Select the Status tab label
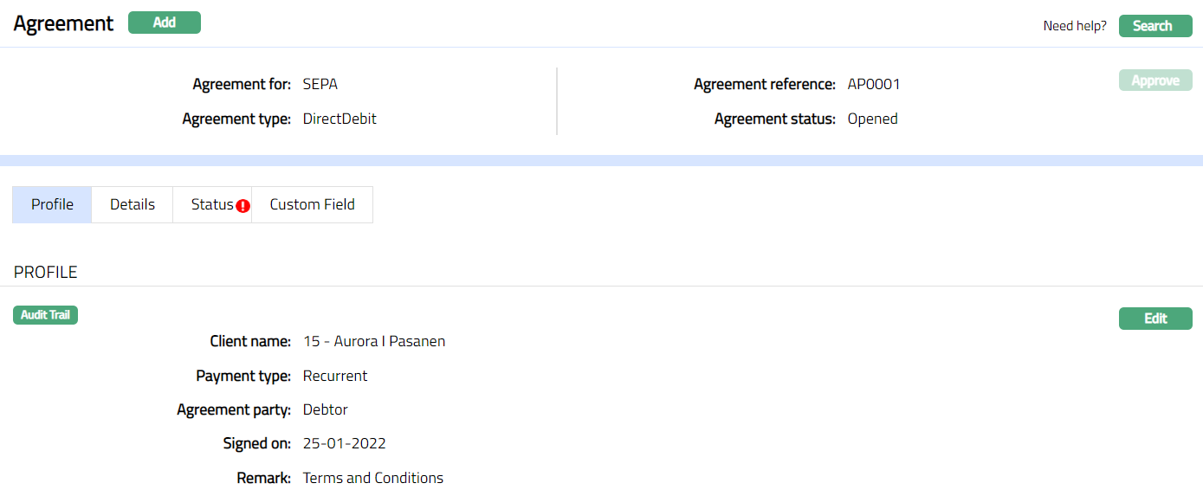 tap(211, 205)
